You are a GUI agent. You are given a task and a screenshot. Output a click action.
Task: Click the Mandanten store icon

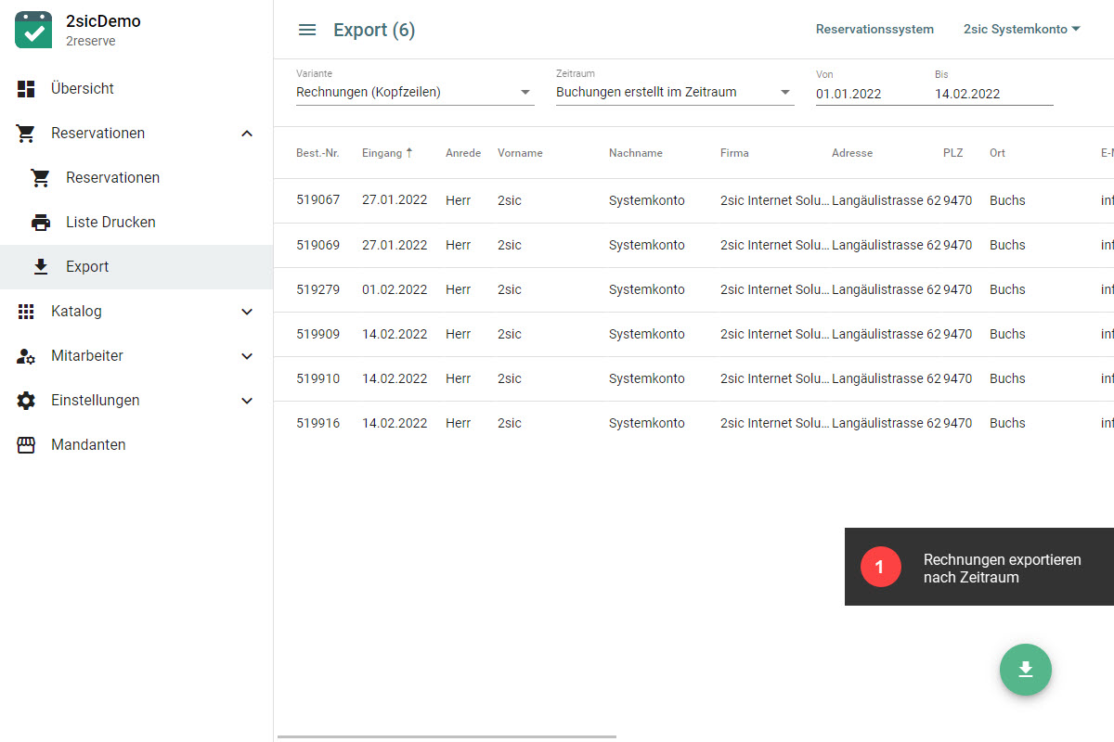point(26,445)
